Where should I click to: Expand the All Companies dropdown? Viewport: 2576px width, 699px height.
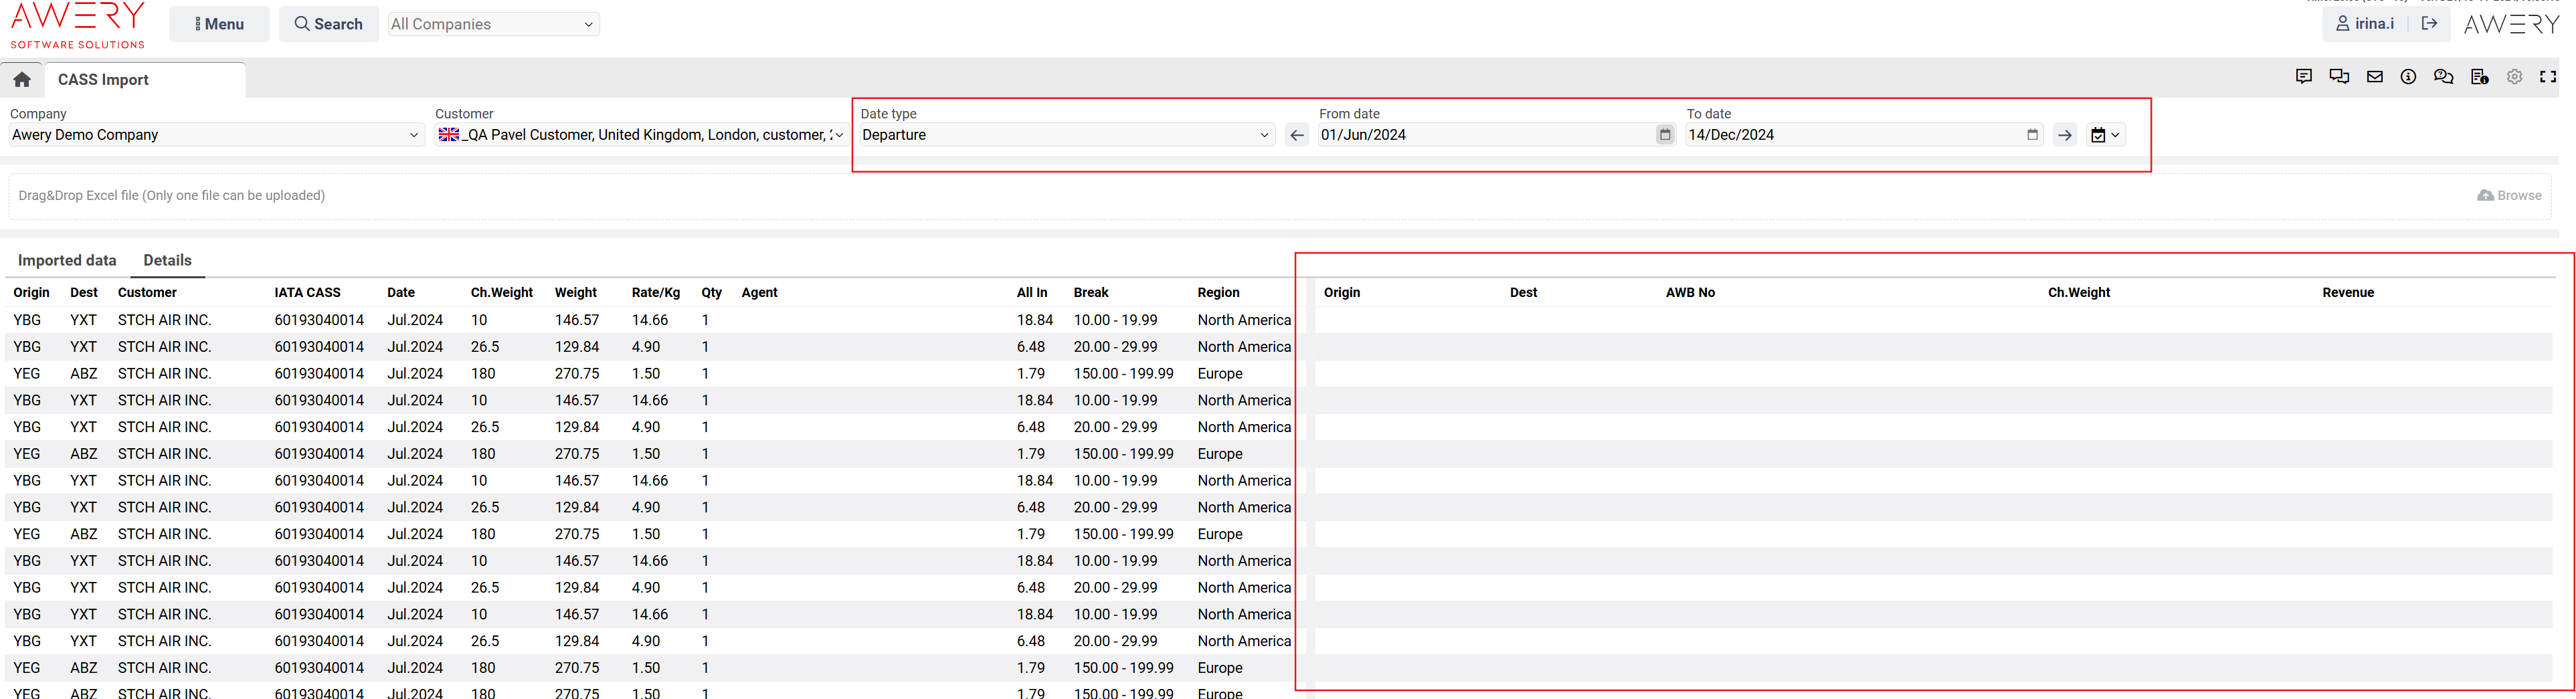click(x=493, y=24)
